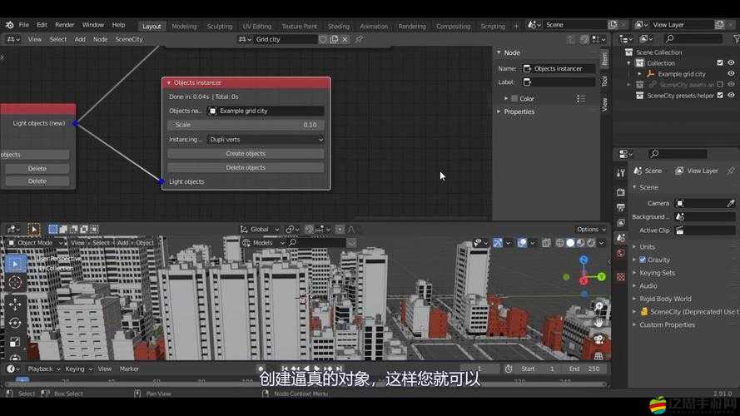The height and width of the screenshot is (416, 740).
Task: Click the Delete objects button
Action: pos(246,168)
